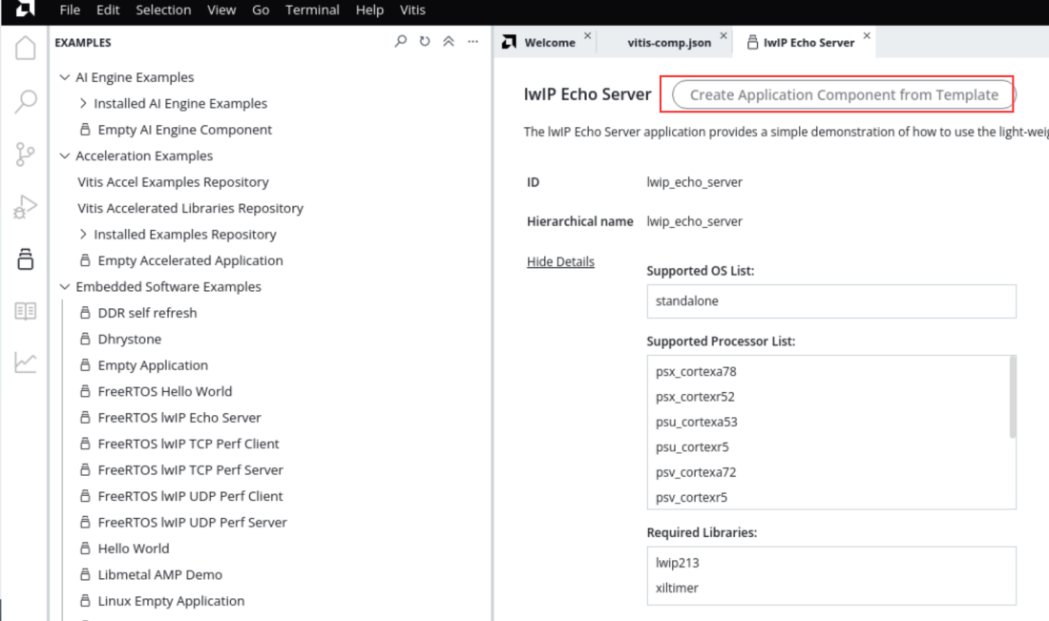The width and height of the screenshot is (1049, 621).
Task: Click the icon beside Empty Accelerated Application
Action: [85, 260]
